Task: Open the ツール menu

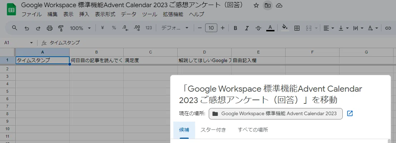Action: pos(149,14)
